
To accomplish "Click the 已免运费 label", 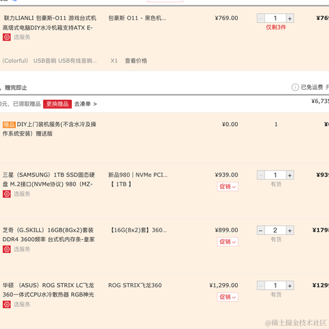I will [312, 87].
